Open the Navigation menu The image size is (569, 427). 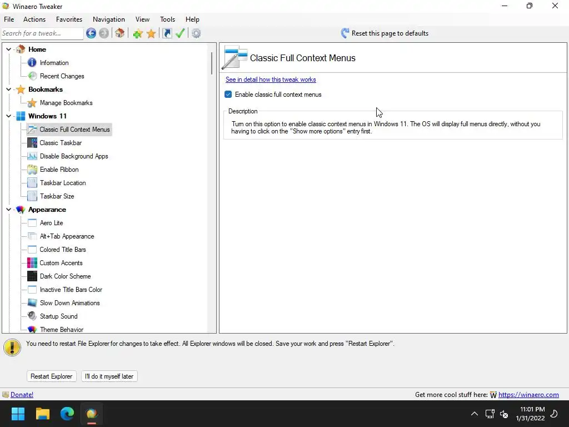pyautogui.click(x=108, y=19)
